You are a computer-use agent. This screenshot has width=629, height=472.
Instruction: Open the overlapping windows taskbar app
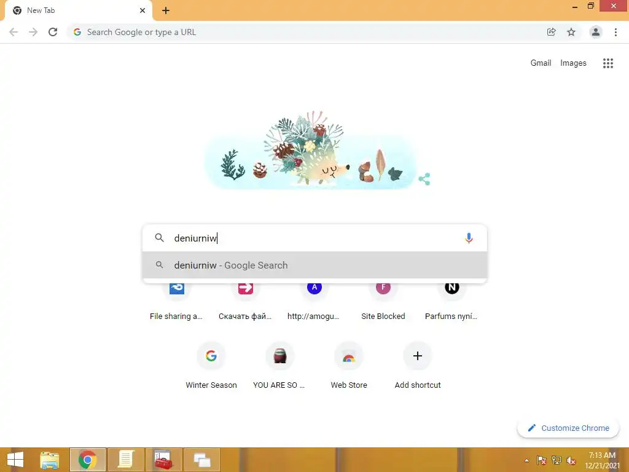201,460
